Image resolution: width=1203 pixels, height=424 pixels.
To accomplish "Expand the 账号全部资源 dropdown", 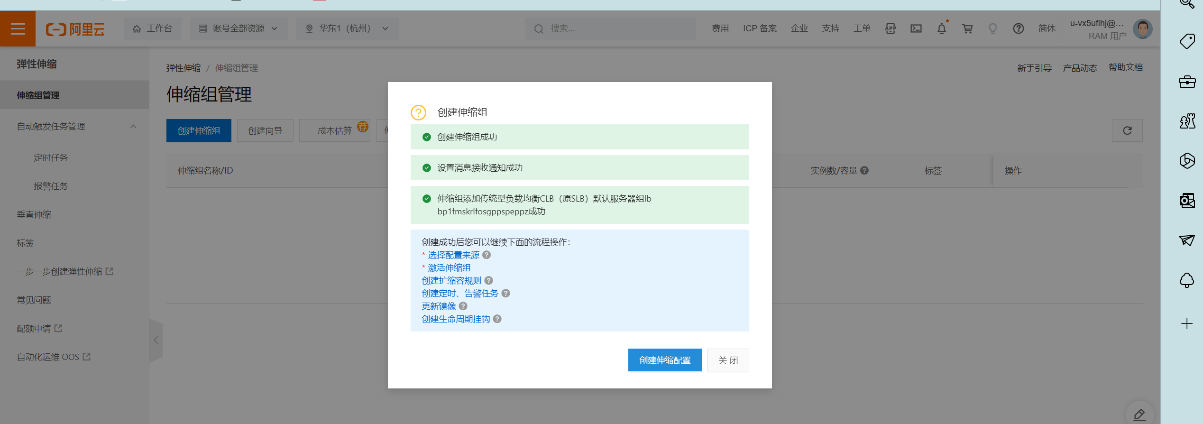I will (239, 29).
